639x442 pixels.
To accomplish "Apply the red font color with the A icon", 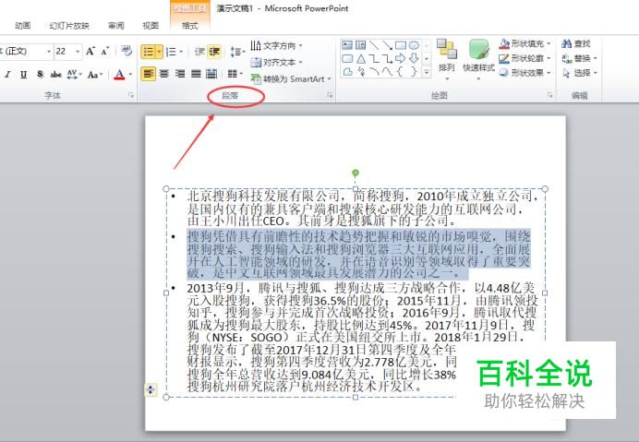I will [119, 75].
